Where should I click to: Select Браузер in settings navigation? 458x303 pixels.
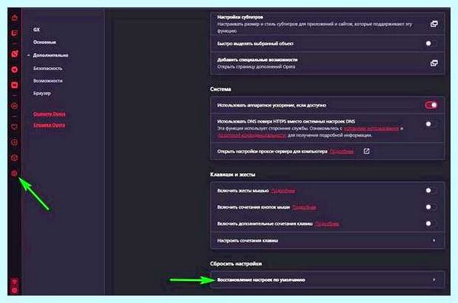[42, 93]
